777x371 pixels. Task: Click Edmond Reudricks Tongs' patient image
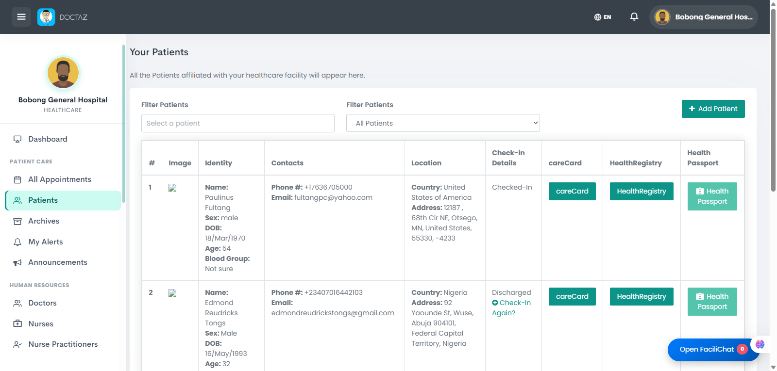coord(172,293)
